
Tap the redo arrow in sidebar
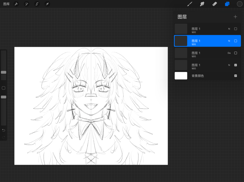click(4, 137)
